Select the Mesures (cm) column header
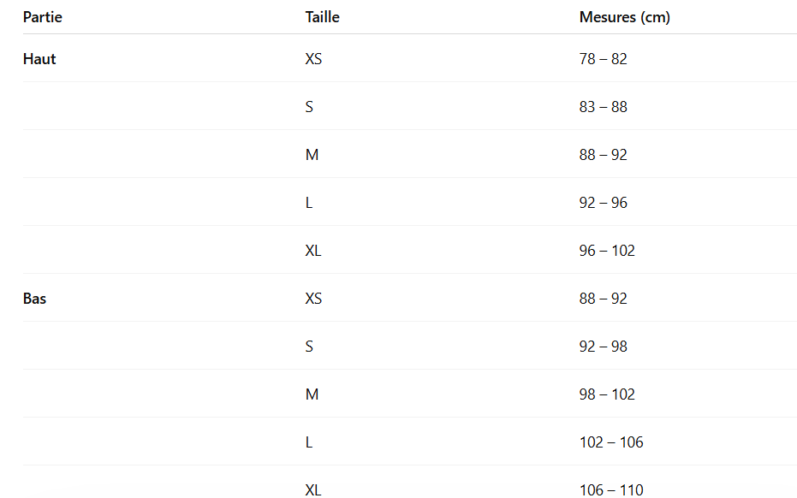The width and height of the screenshot is (797, 498). point(624,17)
